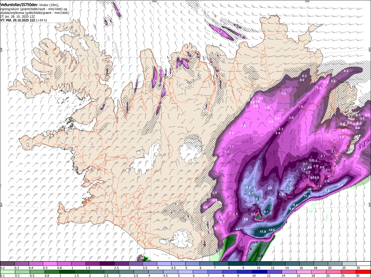Click the 5.3 value near the east coast
Screen dimensions: 371x278
pos(340,185)
